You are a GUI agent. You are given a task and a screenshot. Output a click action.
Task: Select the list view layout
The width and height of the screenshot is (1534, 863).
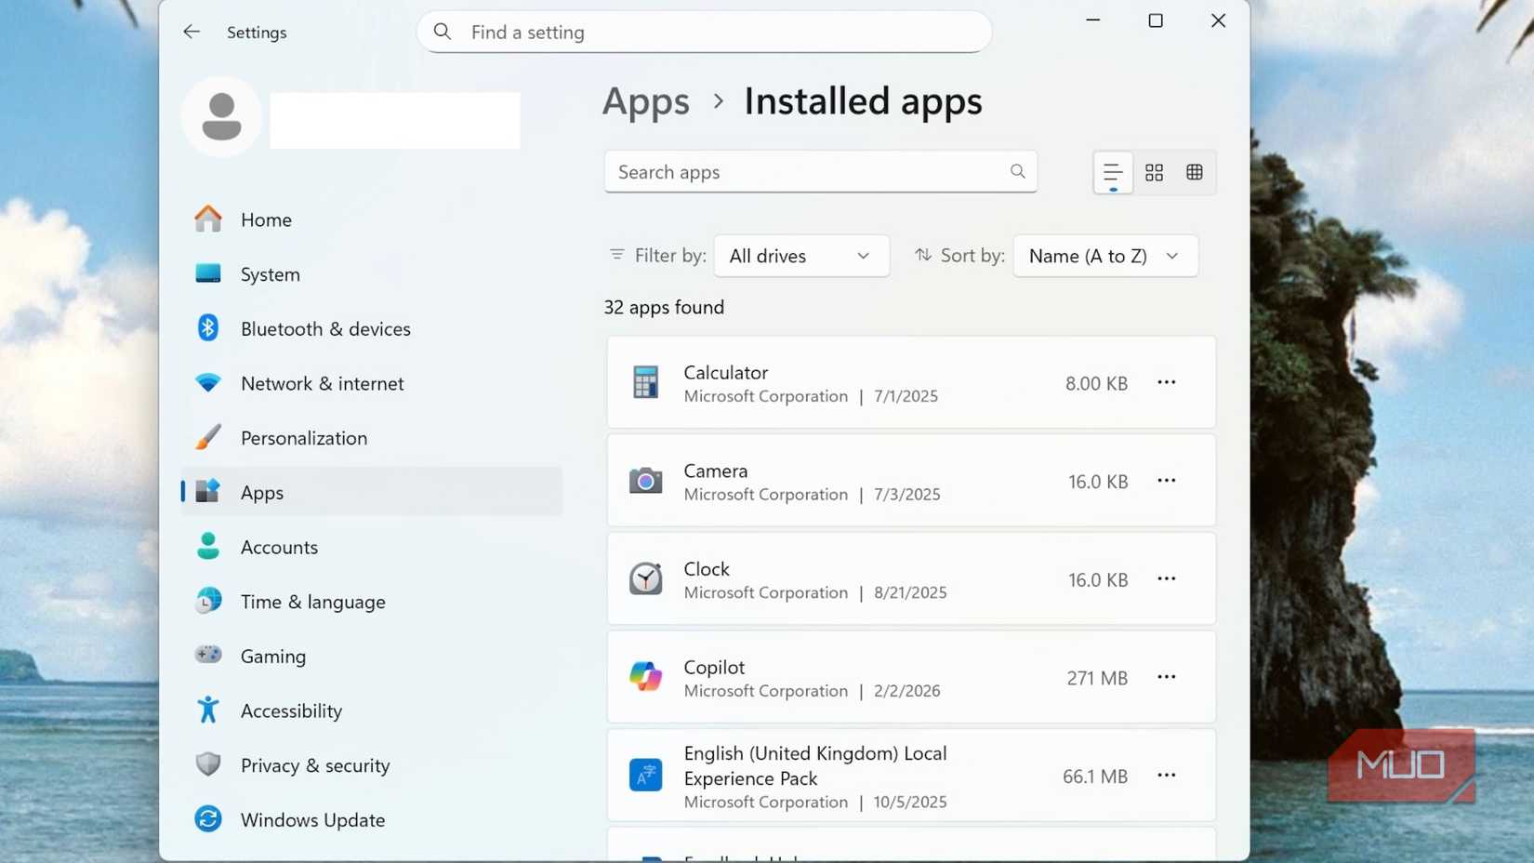pyautogui.click(x=1112, y=172)
